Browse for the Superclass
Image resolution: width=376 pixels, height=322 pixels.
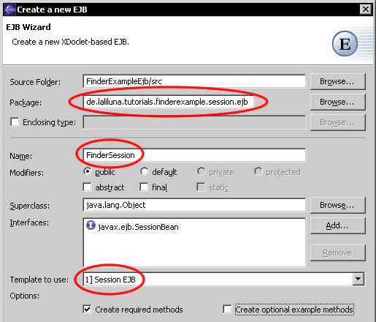click(338, 205)
